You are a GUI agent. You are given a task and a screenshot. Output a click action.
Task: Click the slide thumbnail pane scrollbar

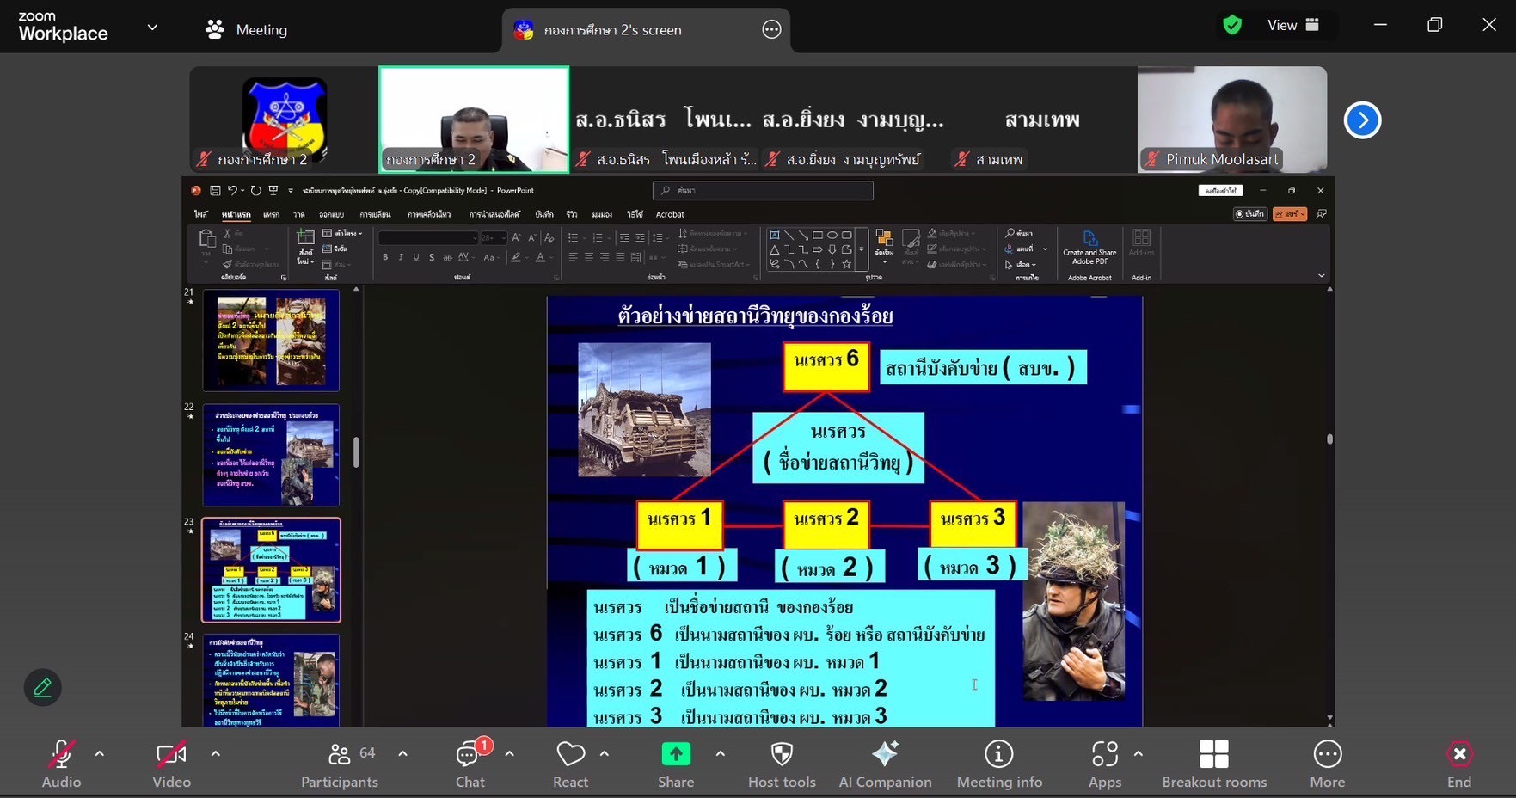click(x=356, y=453)
